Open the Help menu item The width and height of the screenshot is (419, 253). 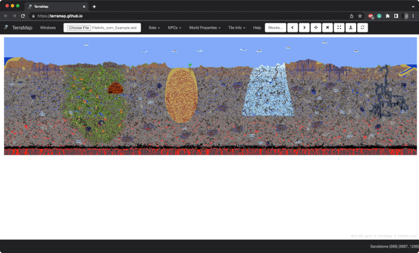click(257, 28)
